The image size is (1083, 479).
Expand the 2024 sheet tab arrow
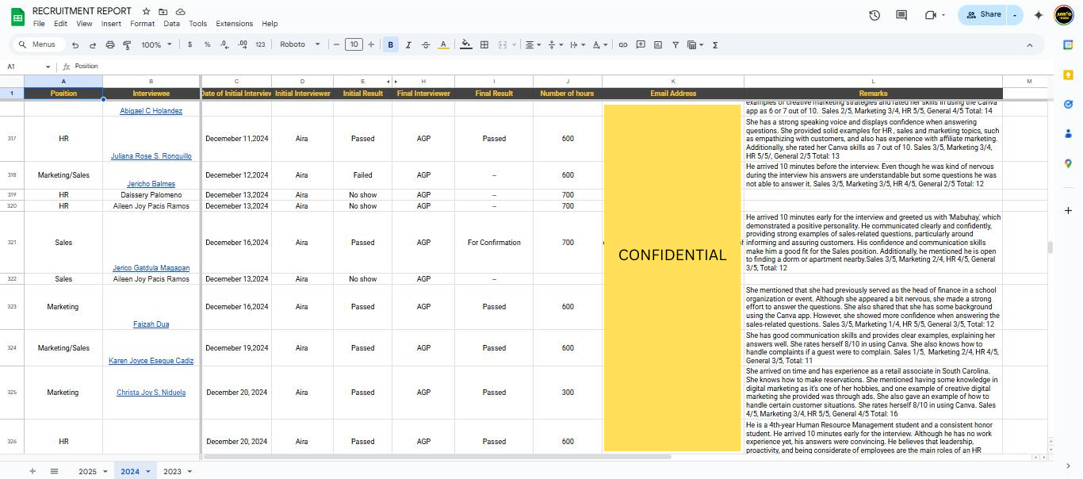point(147,472)
